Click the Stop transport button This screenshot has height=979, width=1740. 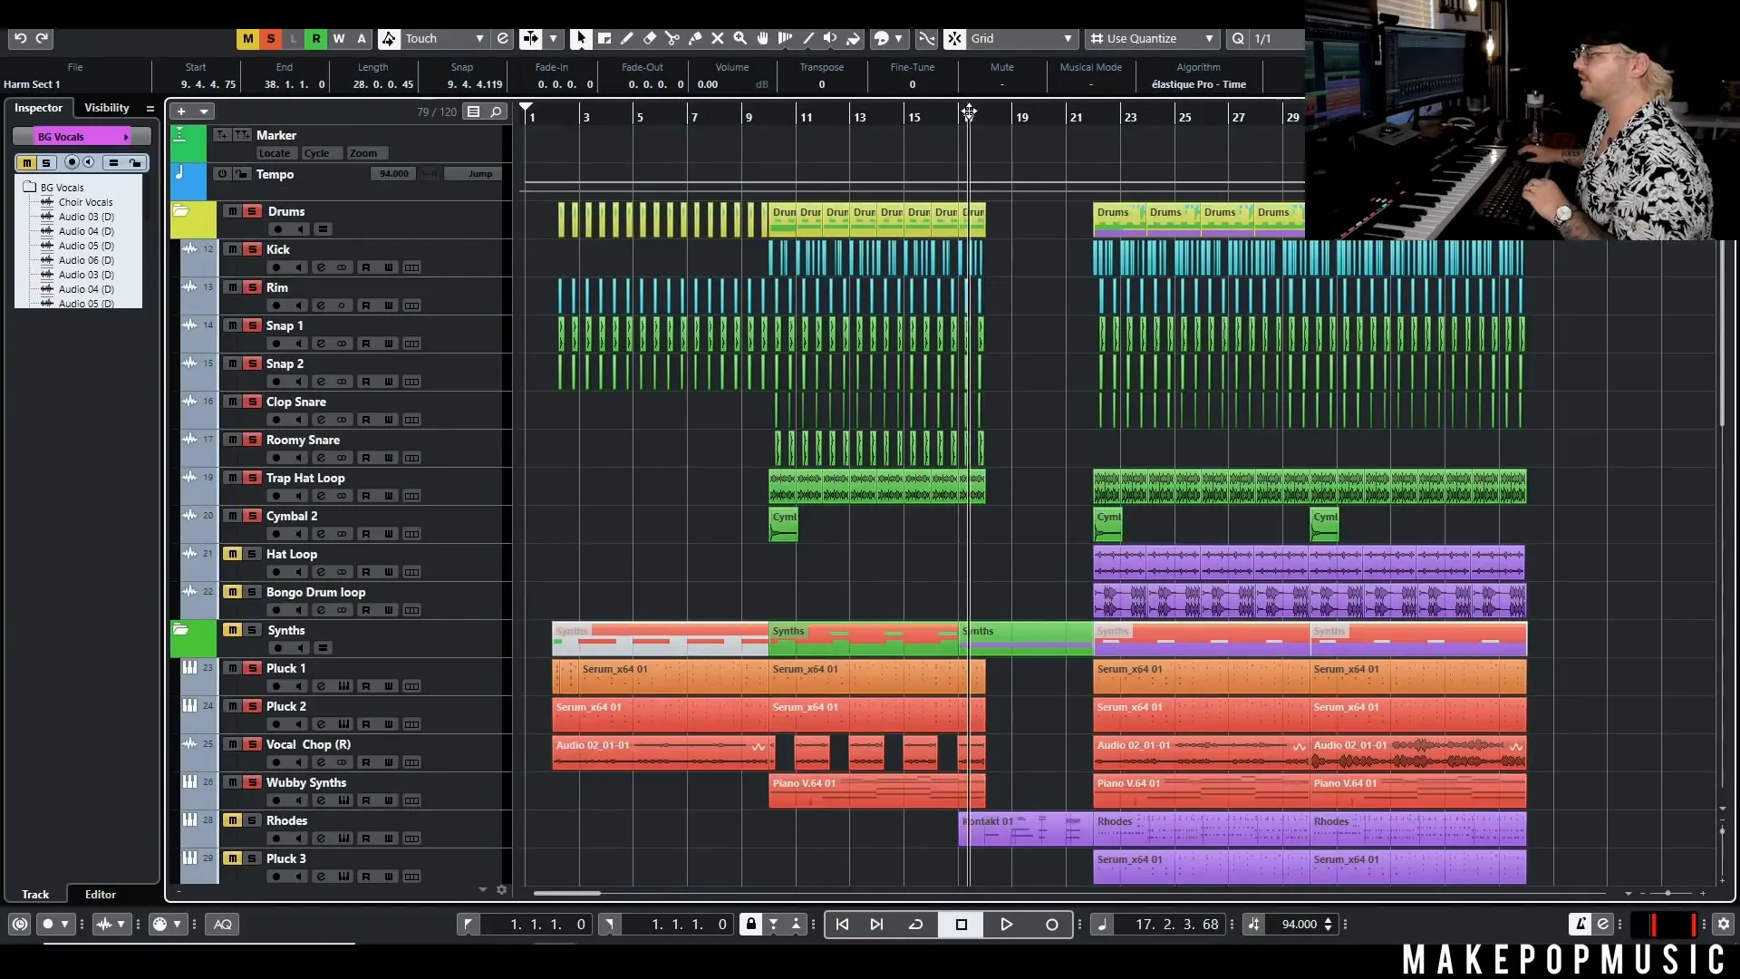(x=962, y=924)
